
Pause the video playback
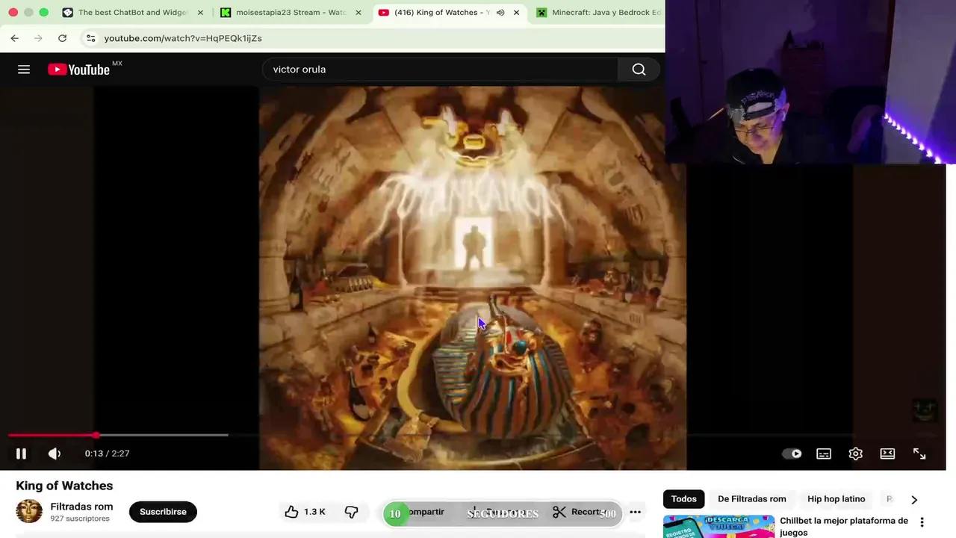tap(21, 454)
